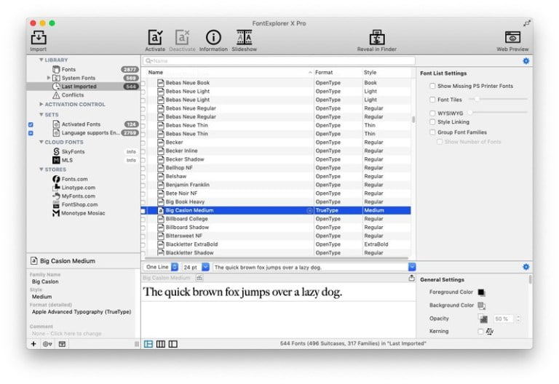Toggle the Kerning checkbox

[480, 332]
